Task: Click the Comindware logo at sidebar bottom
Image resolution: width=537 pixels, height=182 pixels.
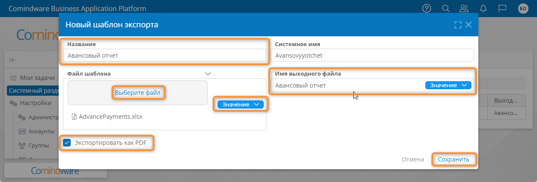Action: (x=55, y=170)
